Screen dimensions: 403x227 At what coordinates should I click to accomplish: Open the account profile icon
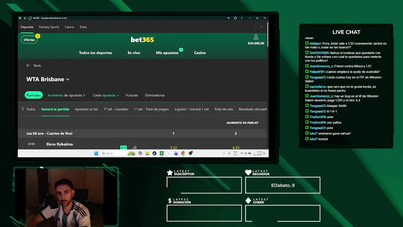[256, 37]
